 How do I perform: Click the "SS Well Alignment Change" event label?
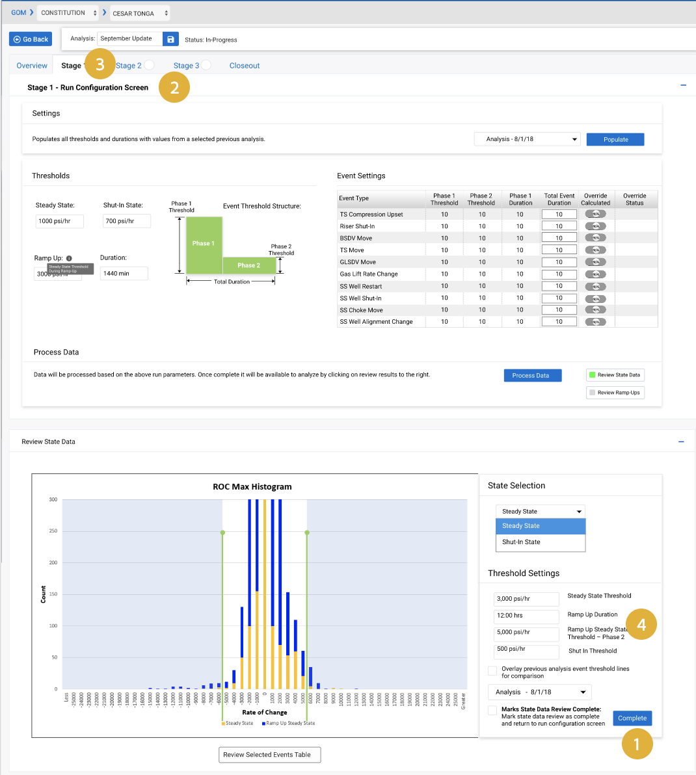(376, 322)
